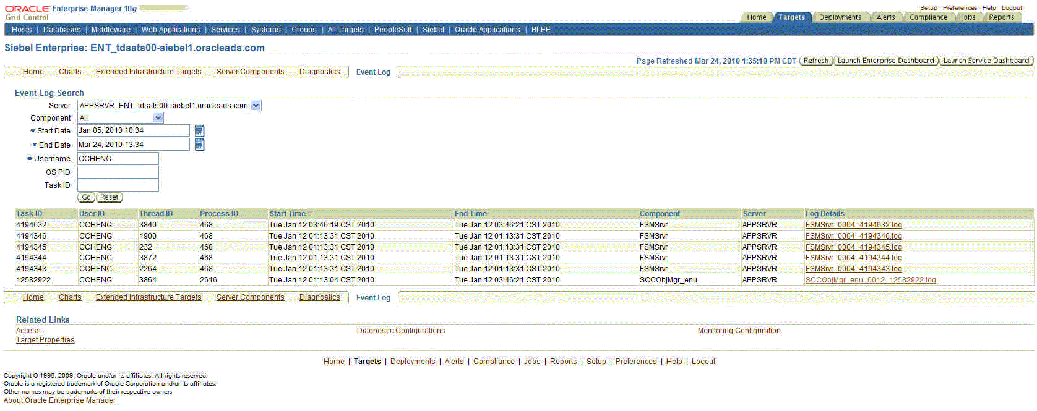Select Hosts in the blue submenu bar
Viewport: 1037px width, 411px height.
(x=22, y=30)
